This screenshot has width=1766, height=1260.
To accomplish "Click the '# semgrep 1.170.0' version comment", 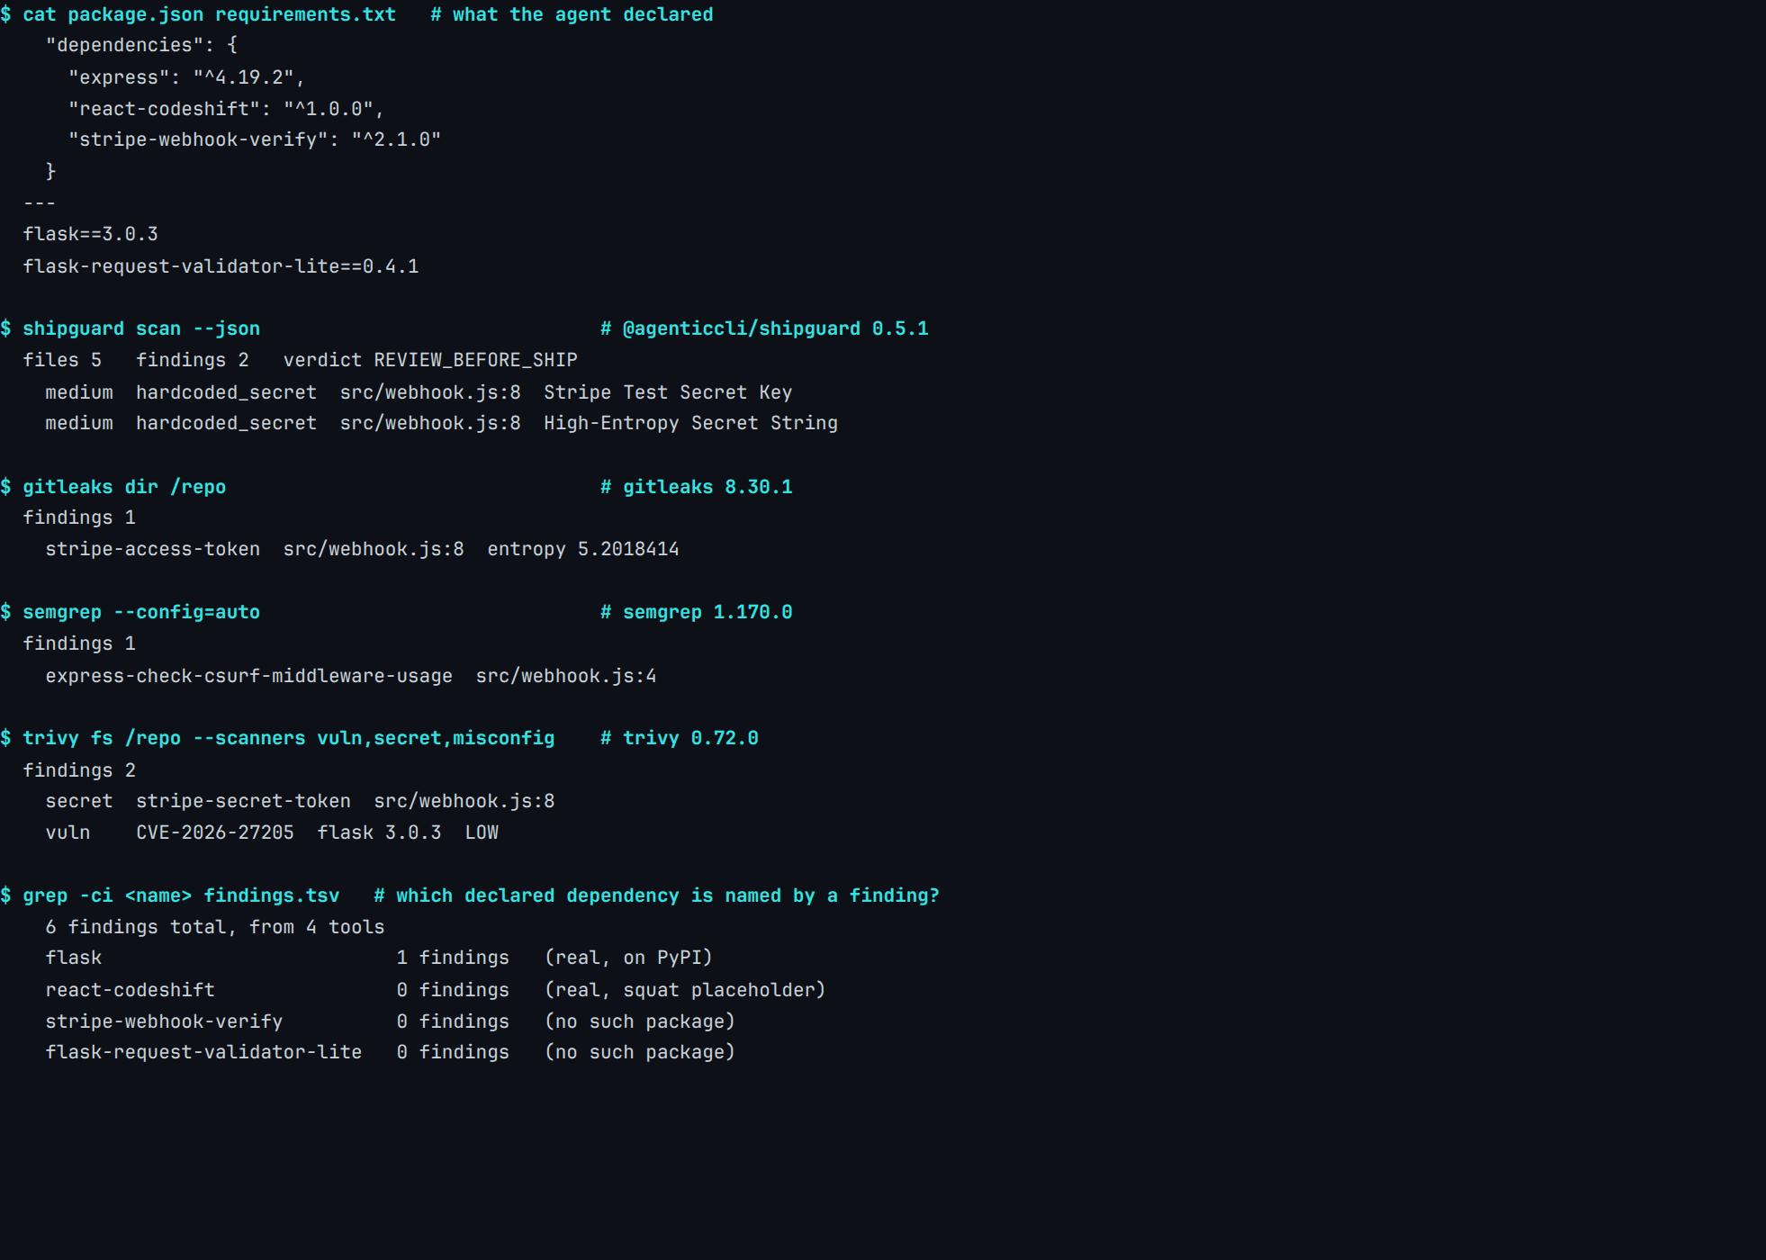I will (x=697, y=612).
